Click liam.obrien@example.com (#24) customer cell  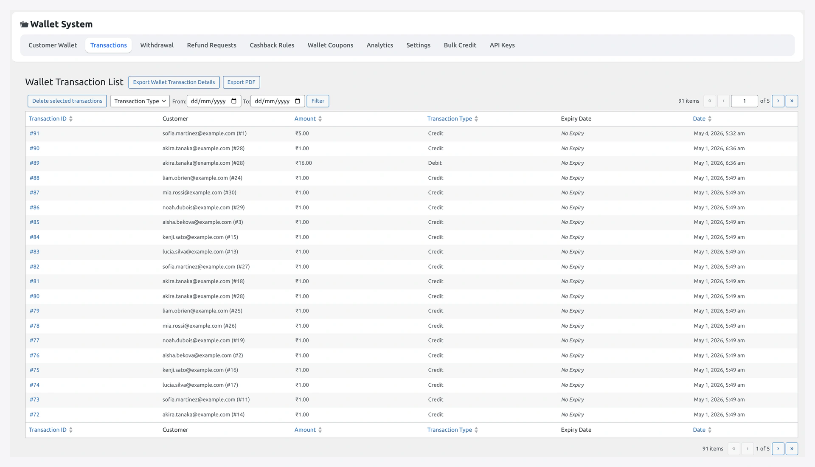pyautogui.click(x=202, y=178)
